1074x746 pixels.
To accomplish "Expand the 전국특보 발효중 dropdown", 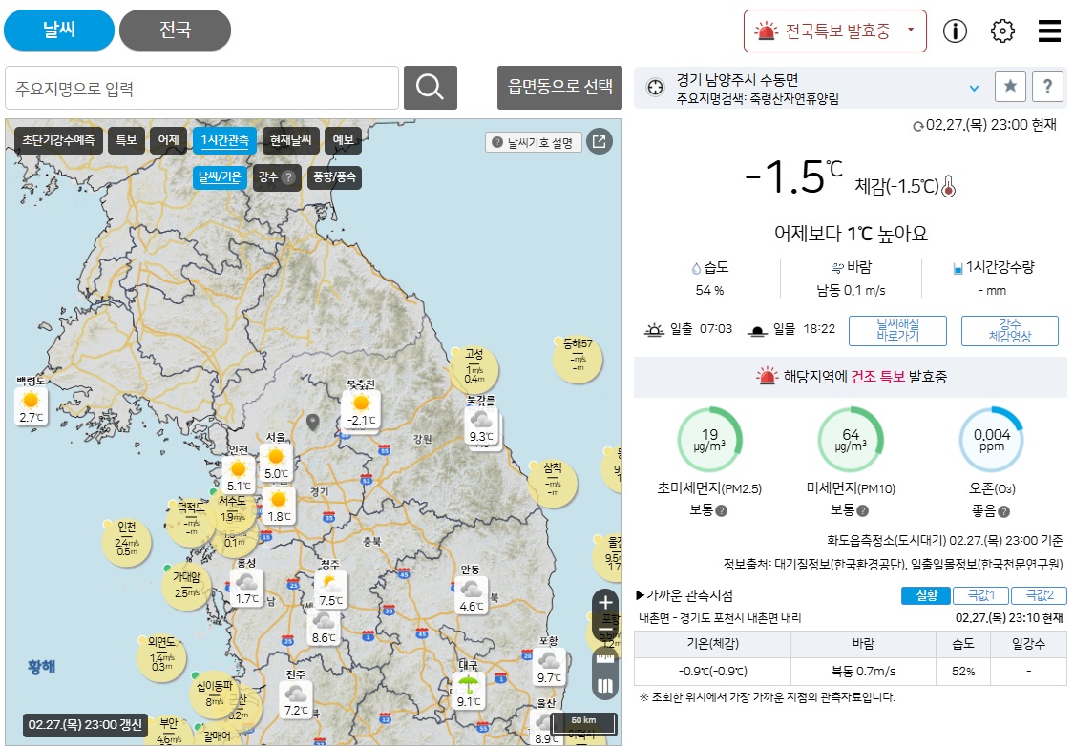I will 835,31.
